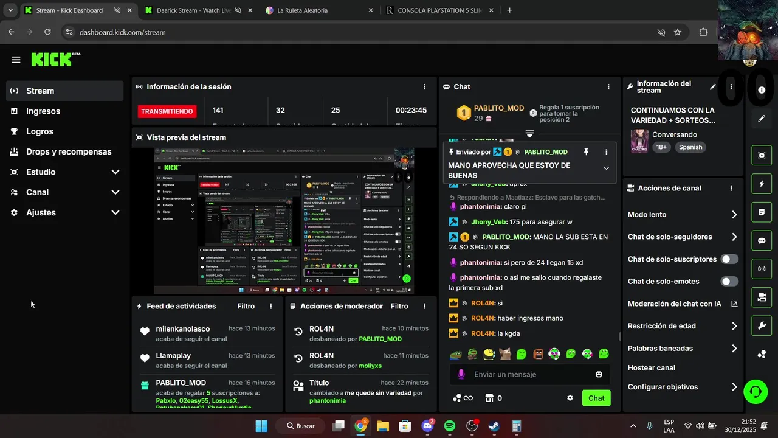Toggle Chat de solo-suscriptores switch
Screen dimensions: 778x438
pyautogui.click(x=729, y=259)
